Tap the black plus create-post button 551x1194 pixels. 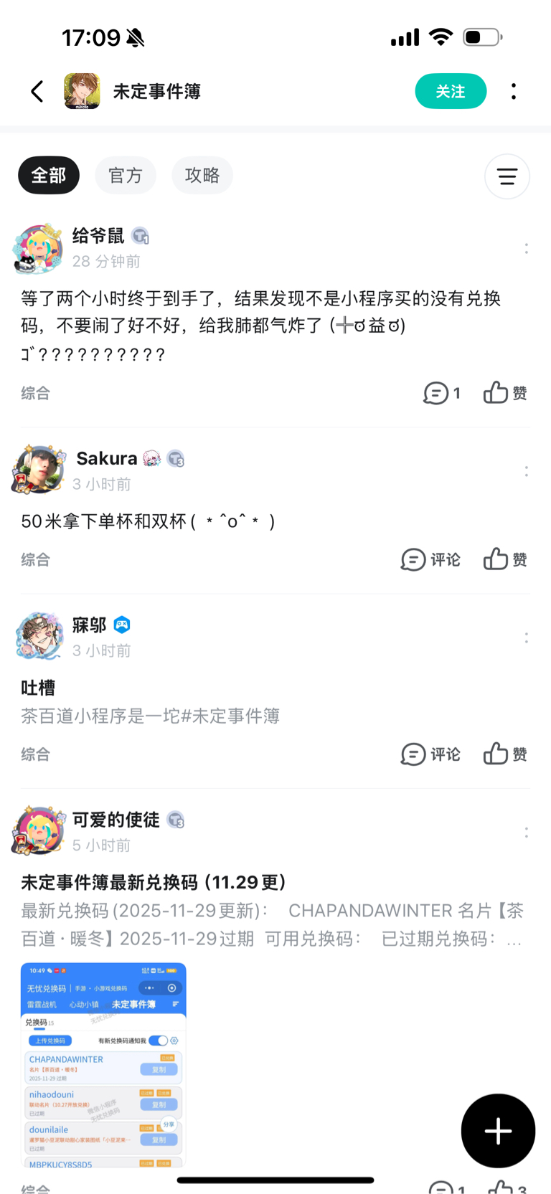pos(498,1131)
